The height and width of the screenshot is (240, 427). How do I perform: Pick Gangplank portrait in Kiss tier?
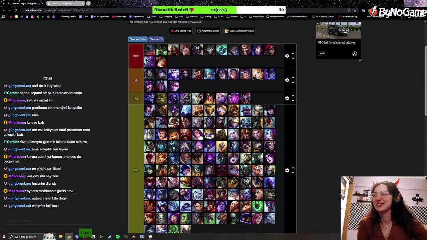click(x=197, y=74)
